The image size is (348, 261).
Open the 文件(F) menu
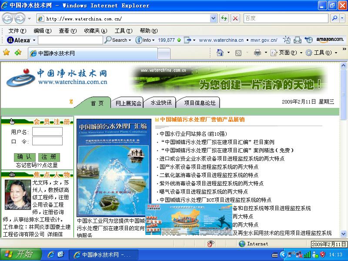coord(17,30)
